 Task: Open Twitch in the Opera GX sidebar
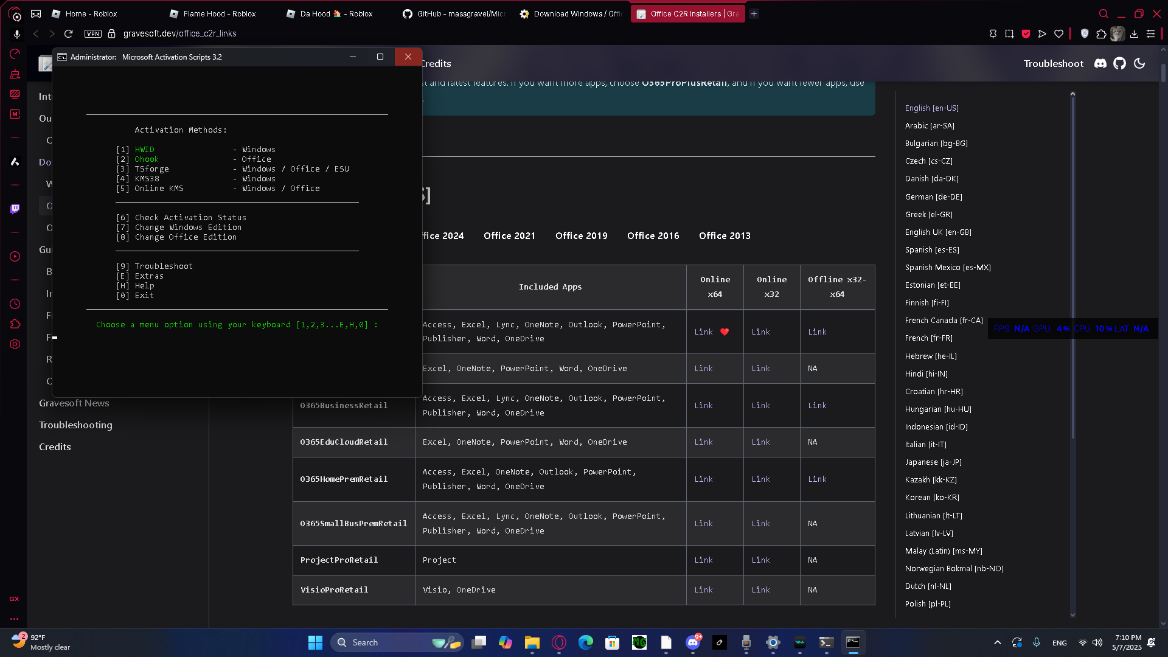15,209
